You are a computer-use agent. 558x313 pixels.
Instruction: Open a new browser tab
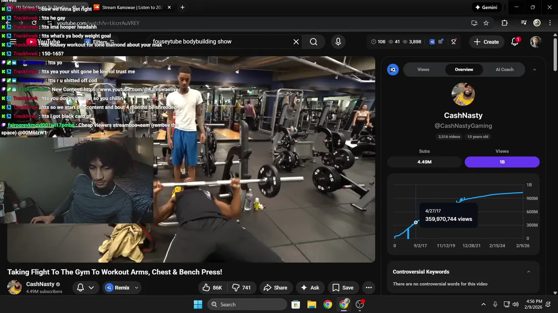click(182, 7)
